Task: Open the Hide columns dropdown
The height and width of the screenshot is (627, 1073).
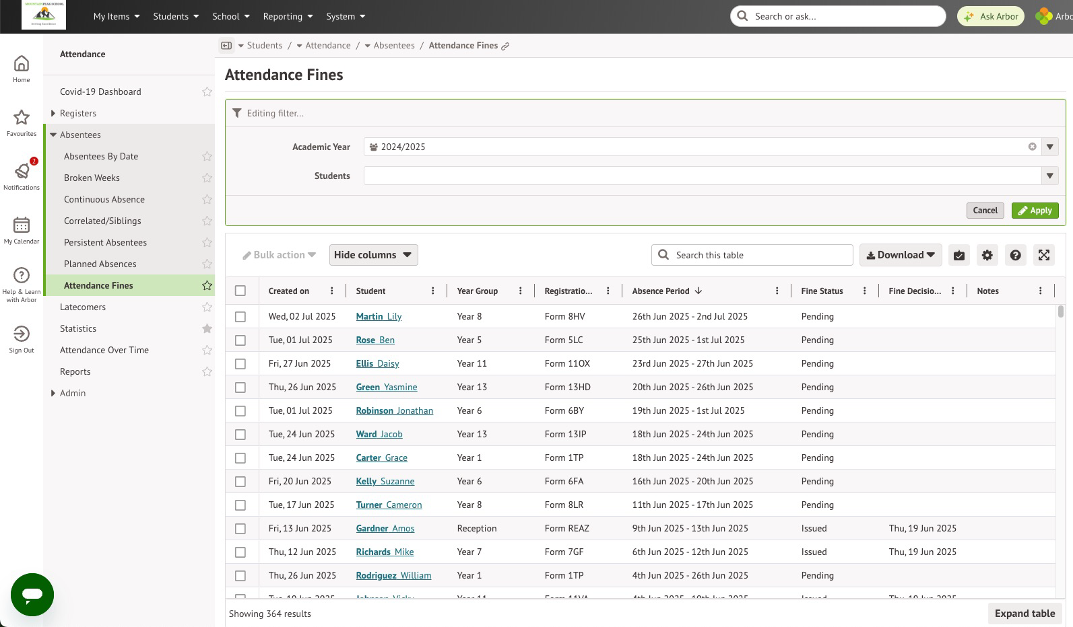Action: click(x=373, y=255)
